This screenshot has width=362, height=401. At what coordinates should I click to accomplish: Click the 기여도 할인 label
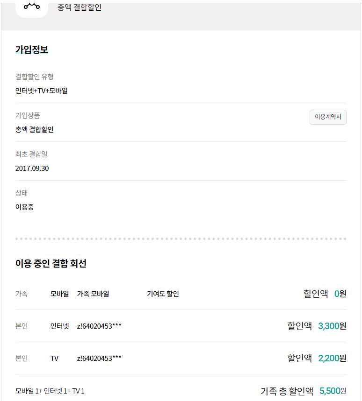[x=163, y=294]
